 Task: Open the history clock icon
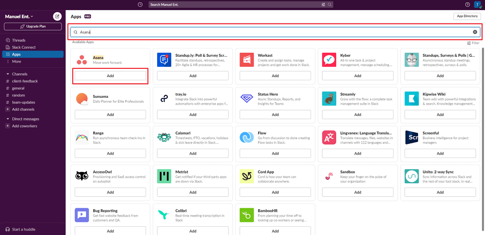[x=141, y=5]
